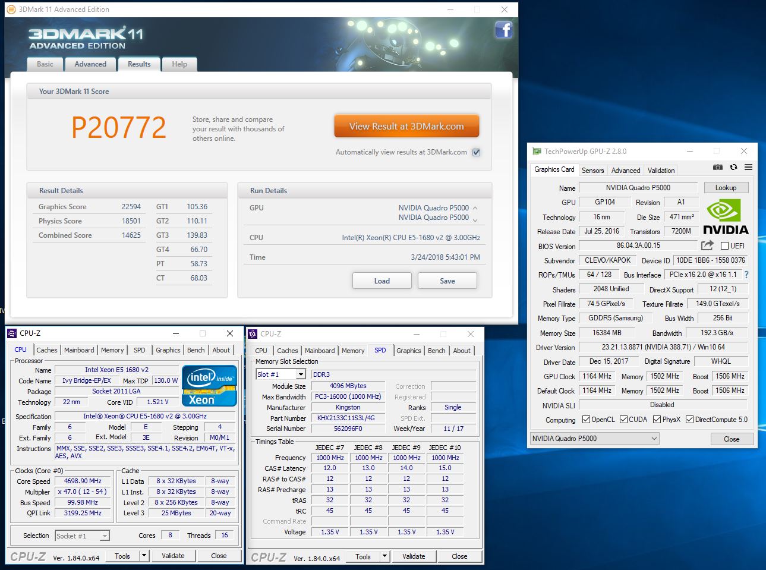The height and width of the screenshot is (570, 766).
Task: Open the NVIDIA Quadro P5000 GPU selector dropdown
Action: pos(595,439)
